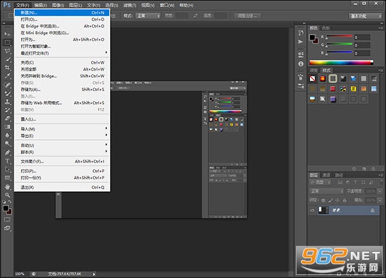Toggle lock transparent pixels icon
This screenshot has width=386, height=278.
pyautogui.click(x=323, y=200)
